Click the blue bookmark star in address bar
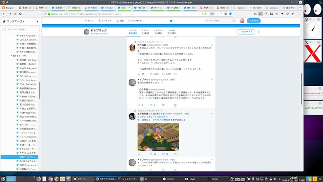 tap(231, 14)
